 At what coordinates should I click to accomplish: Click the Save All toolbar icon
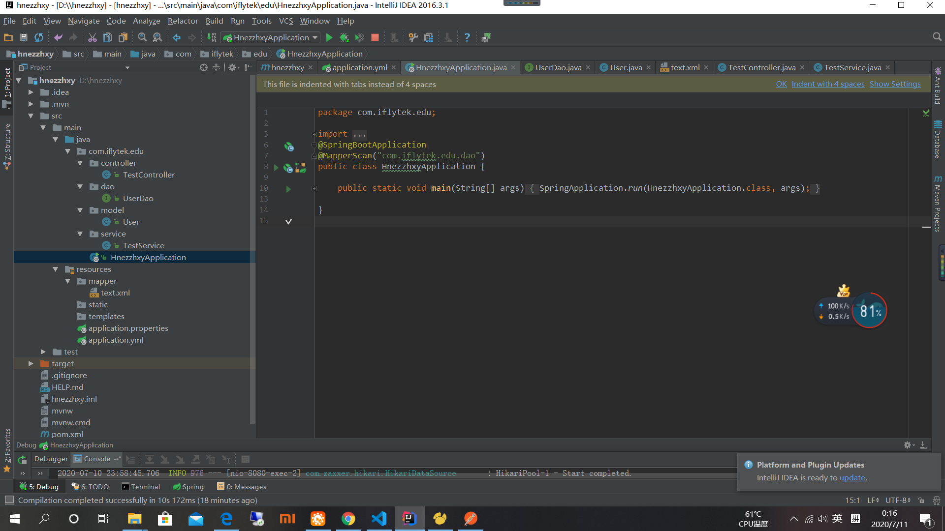[23, 37]
